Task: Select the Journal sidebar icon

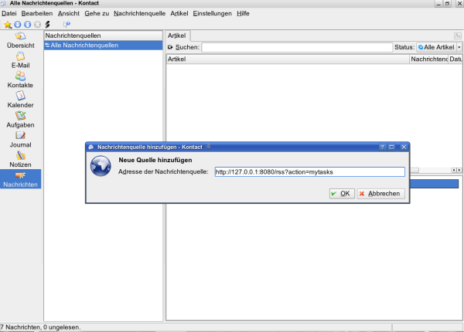Action: tap(20, 138)
